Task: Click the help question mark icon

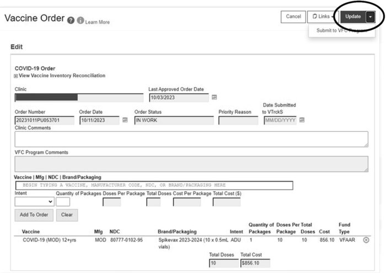Action: 71,20
